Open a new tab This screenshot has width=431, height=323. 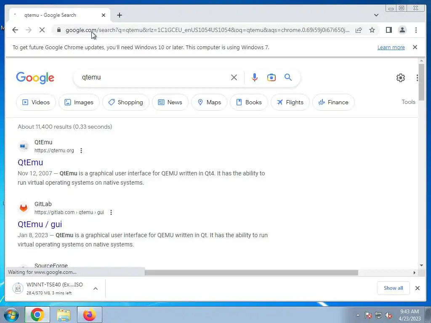[x=119, y=15]
